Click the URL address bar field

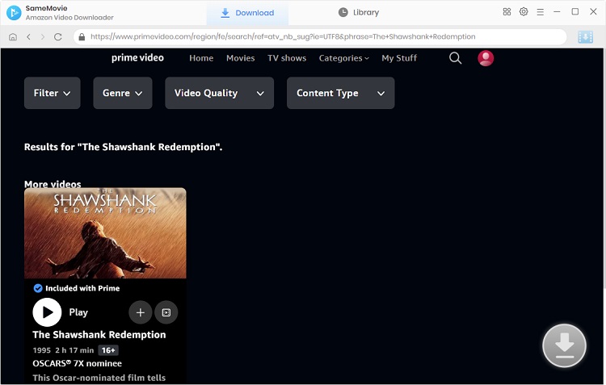(320, 36)
